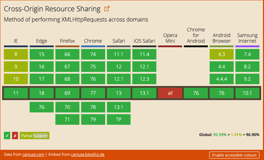The width and height of the screenshot is (264, 160).
Task: Select the Firefox browser column header
Action: [67, 41]
